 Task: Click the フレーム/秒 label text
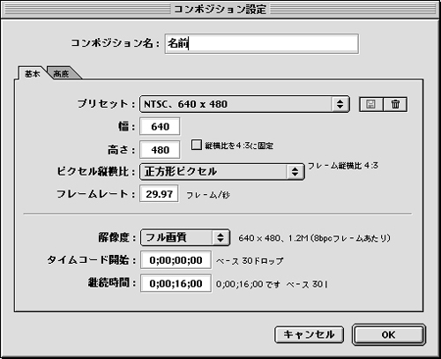(208, 195)
